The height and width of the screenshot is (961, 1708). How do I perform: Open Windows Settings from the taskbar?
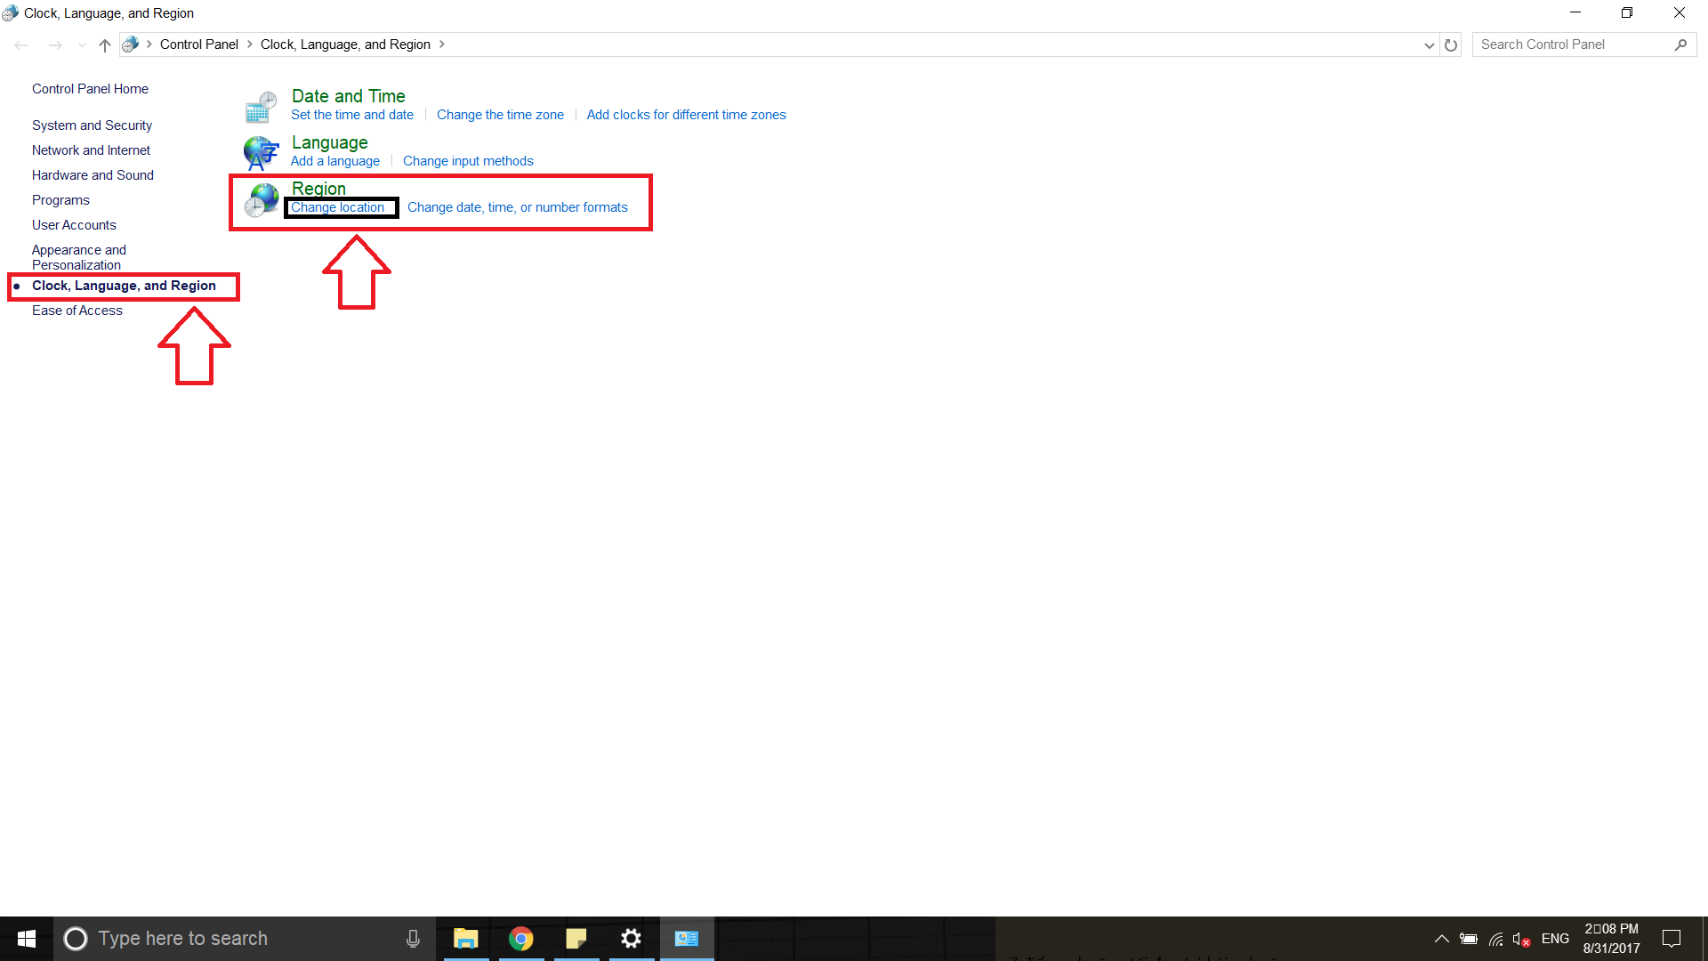[x=631, y=938]
